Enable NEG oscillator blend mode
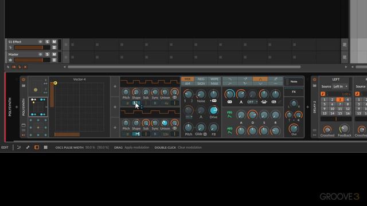The height and width of the screenshot is (206, 367). [201, 79]
